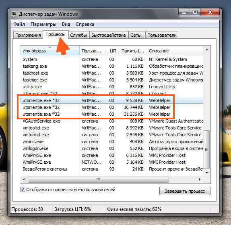Click the horizontal scrollbar left arrow
The height and width of the screenshot is (225, 231).
click(x=24, y=179)
